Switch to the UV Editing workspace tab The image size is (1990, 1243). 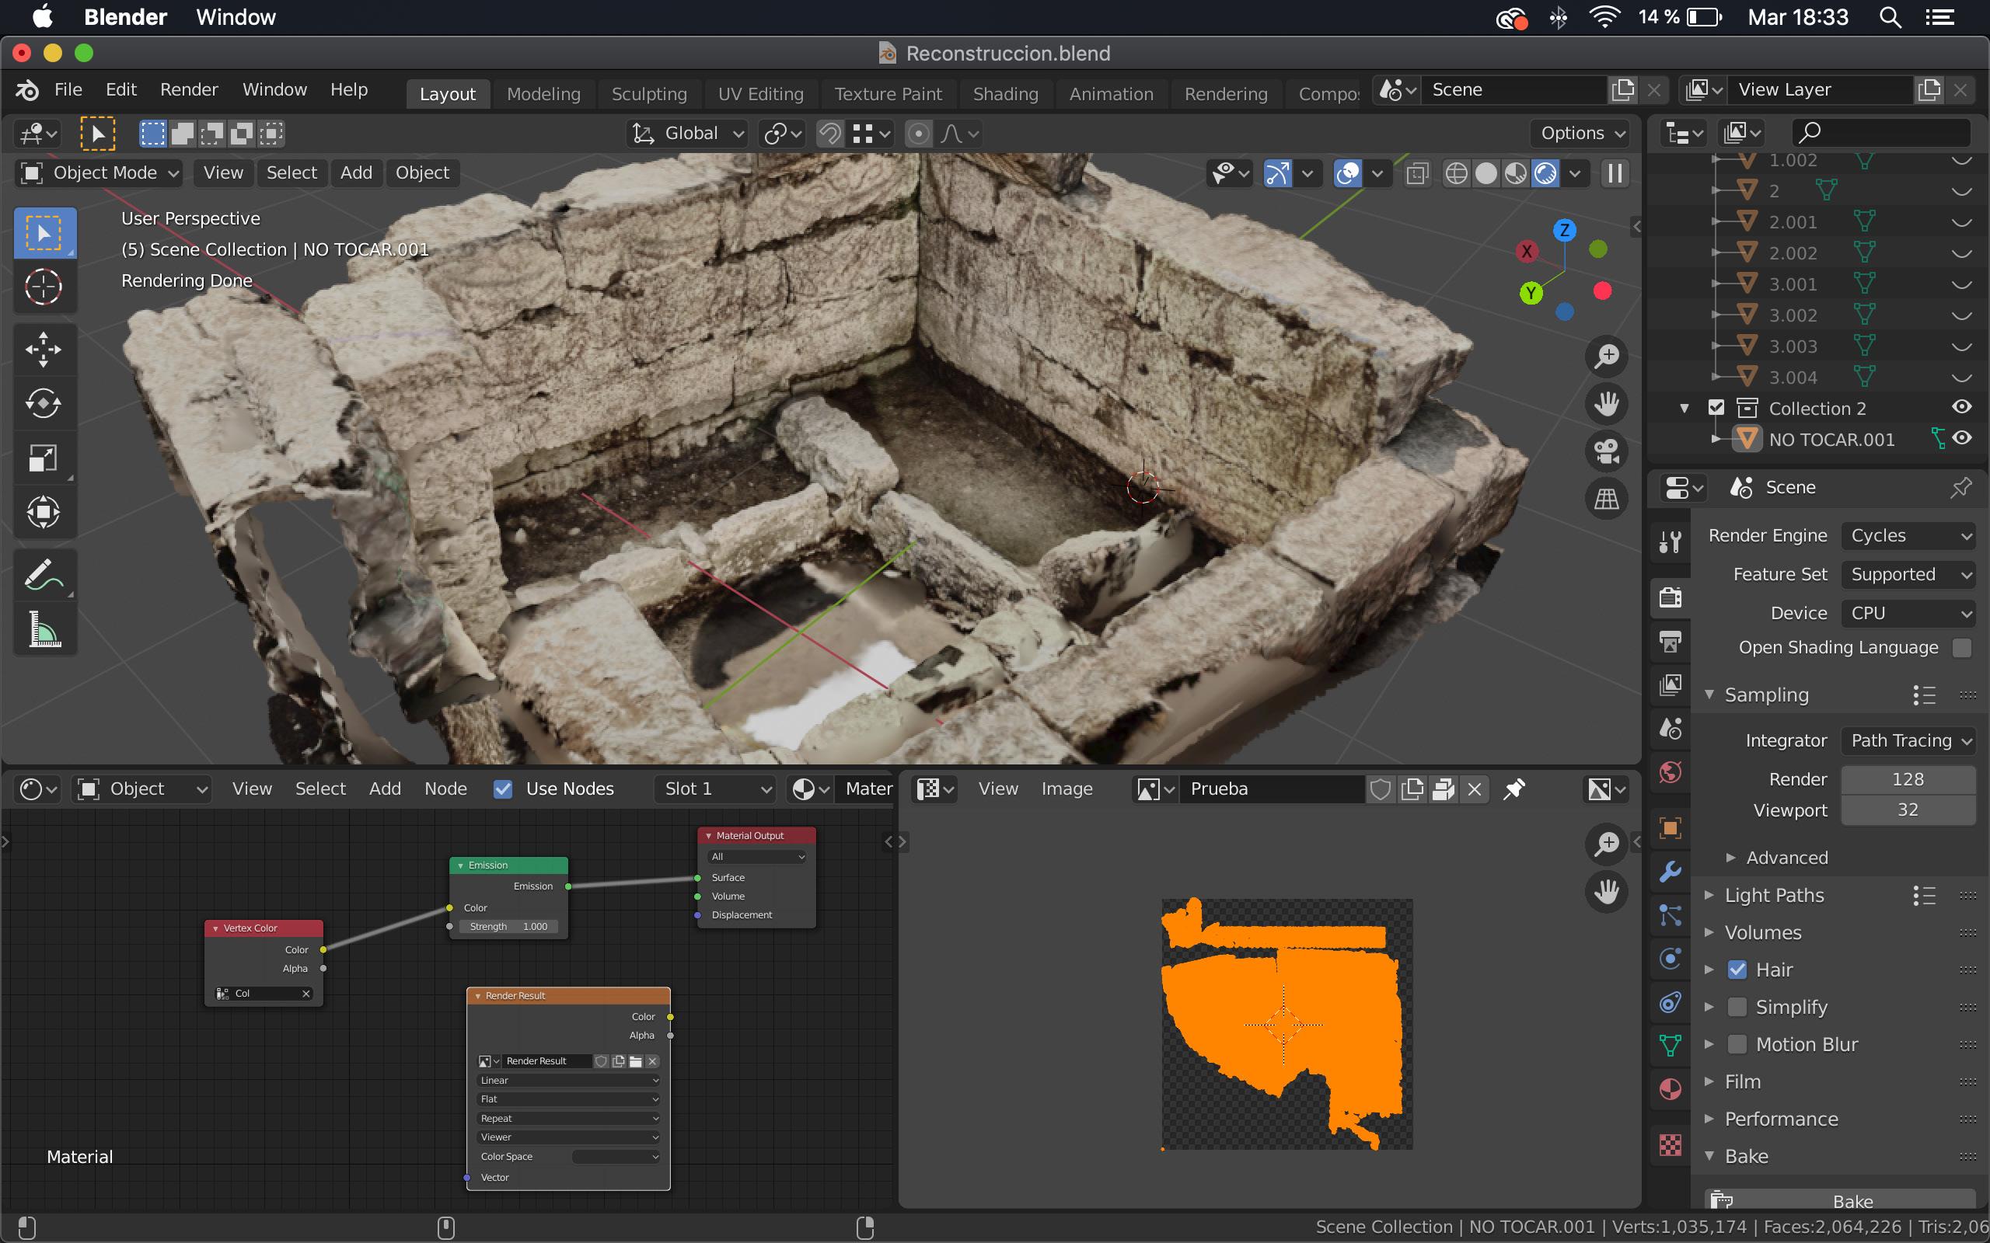(761, 94)
